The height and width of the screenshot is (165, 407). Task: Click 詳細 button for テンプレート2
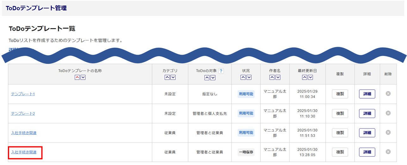click(367, 113)
